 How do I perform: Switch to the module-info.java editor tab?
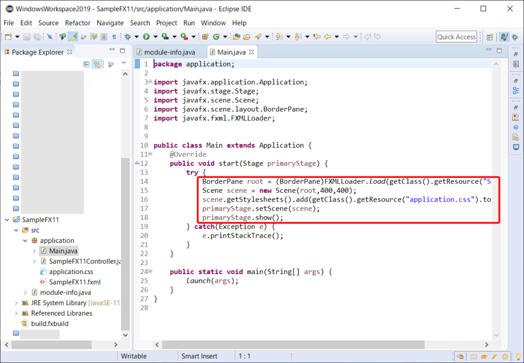coord(170,52)
